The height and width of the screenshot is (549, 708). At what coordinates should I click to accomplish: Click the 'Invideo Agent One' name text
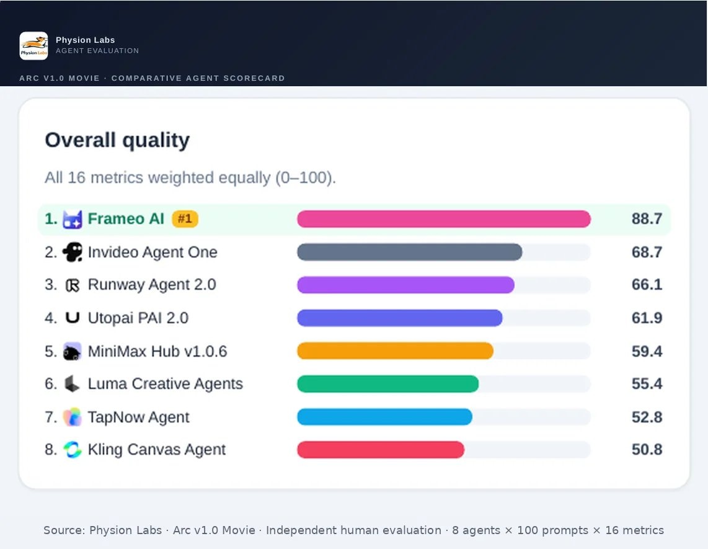pos(153,252)
